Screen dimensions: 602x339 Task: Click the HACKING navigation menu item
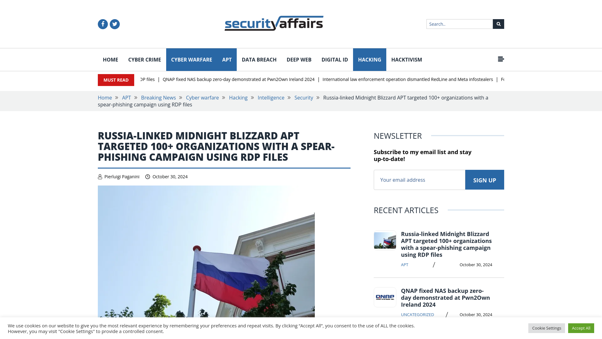370,60
